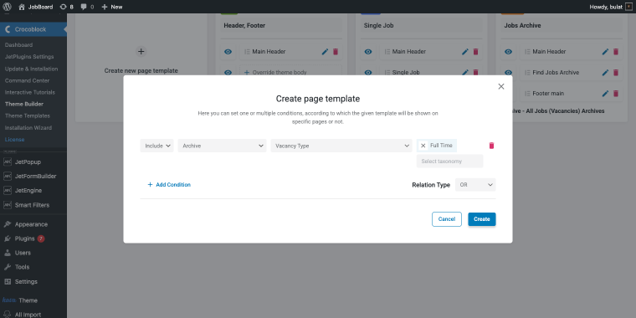636x318 pixels.
Task: Edit Main Header in Jobs Archive template
Action: coord(605,52)
